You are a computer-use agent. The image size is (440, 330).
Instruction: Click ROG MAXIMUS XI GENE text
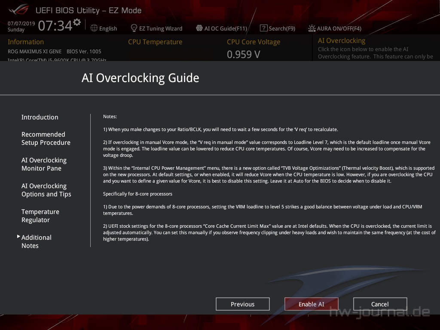click(34, 52)
